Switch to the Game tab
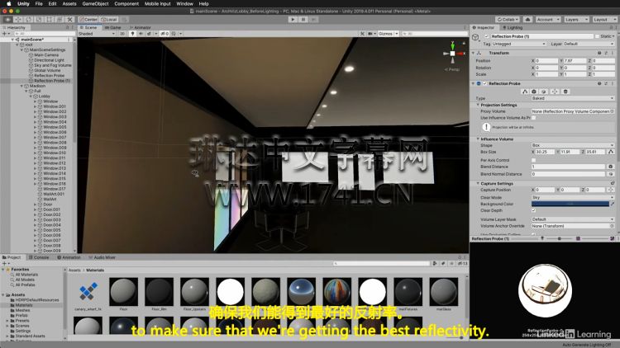Screen dimensions: 620x348 coord(113,27)
